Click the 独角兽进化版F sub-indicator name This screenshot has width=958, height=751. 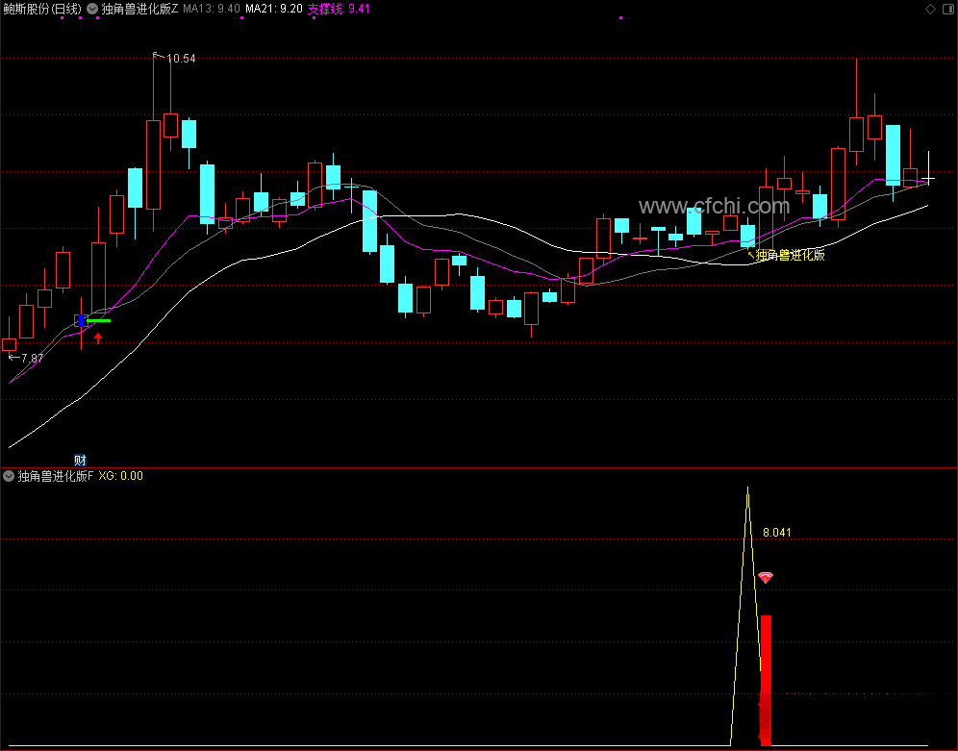click(56, 476)
